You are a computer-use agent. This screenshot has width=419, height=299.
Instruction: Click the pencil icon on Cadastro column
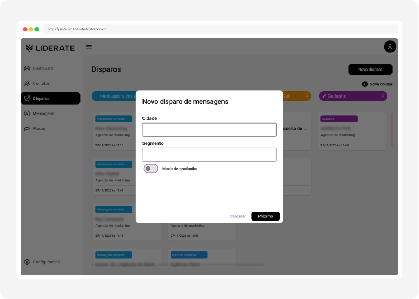coord(324,96)
